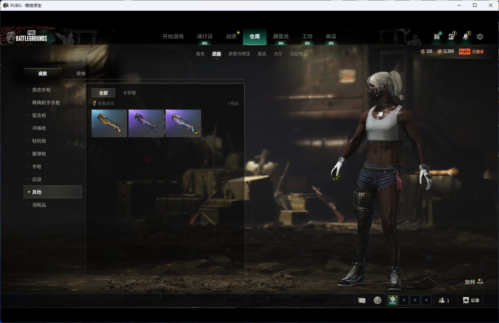Open the 商店 store tab
499x323 pixels.
click(331, 36)
